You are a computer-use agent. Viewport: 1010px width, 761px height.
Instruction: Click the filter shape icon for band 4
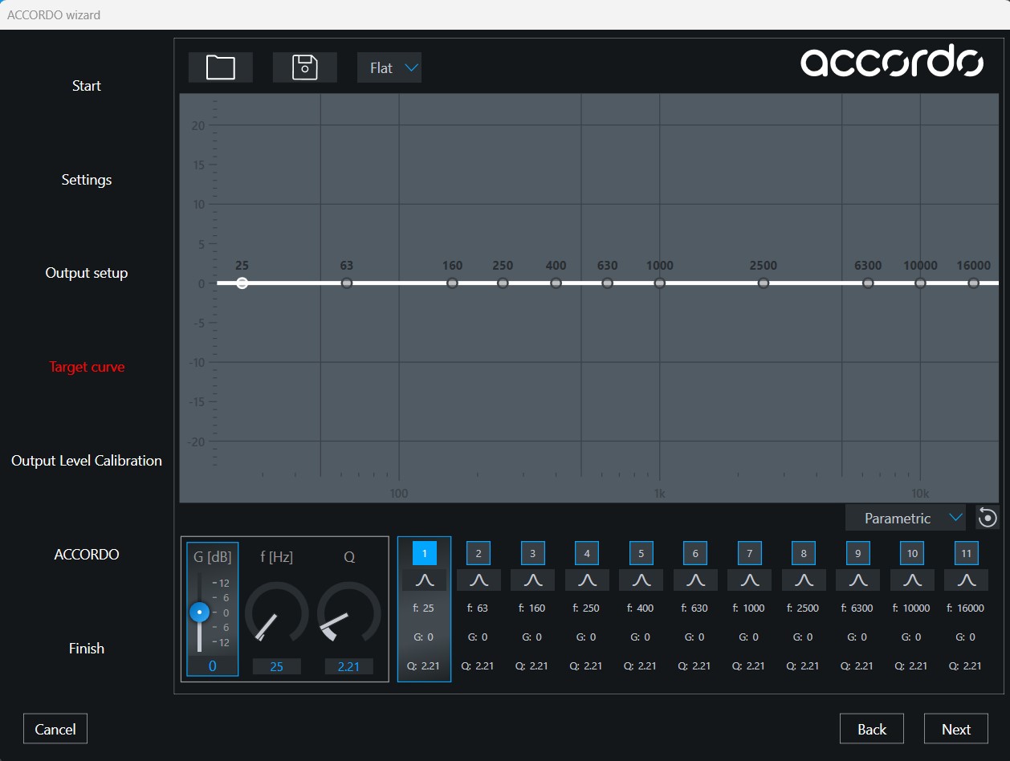pos(587,580)
